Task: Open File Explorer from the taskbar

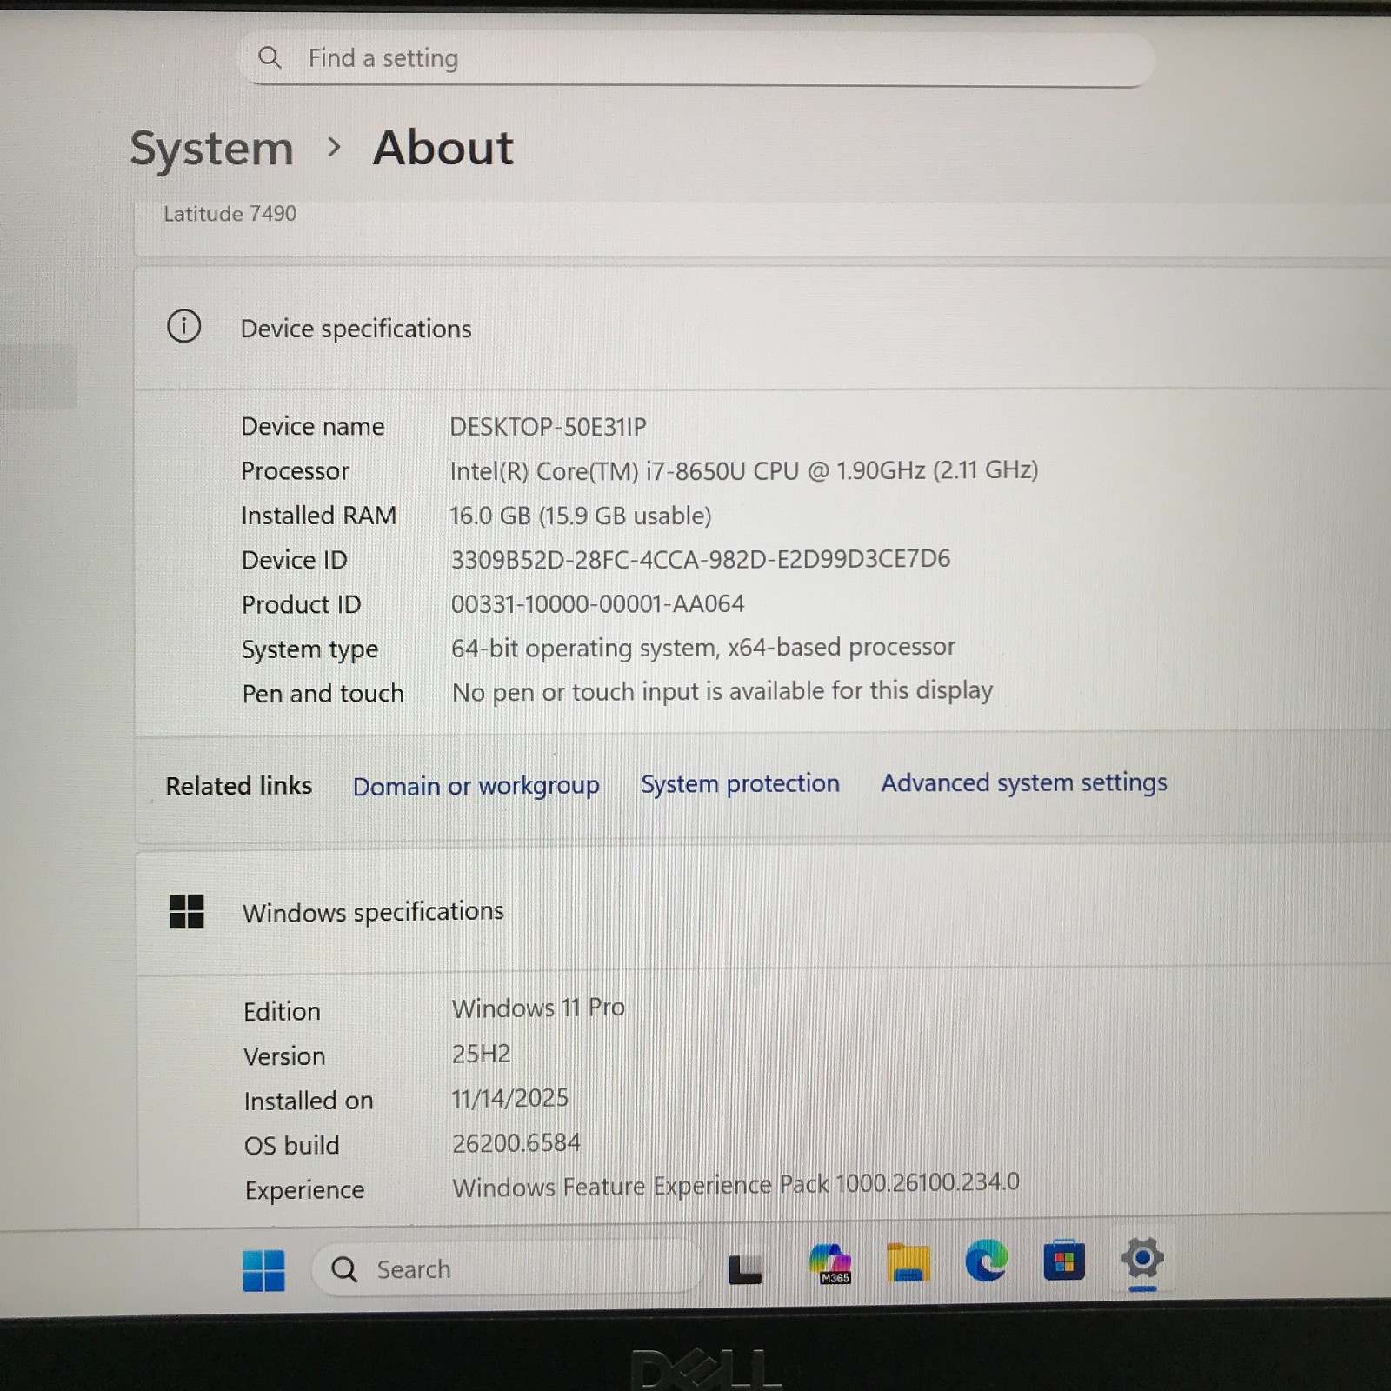Action: coord(908,1262)
